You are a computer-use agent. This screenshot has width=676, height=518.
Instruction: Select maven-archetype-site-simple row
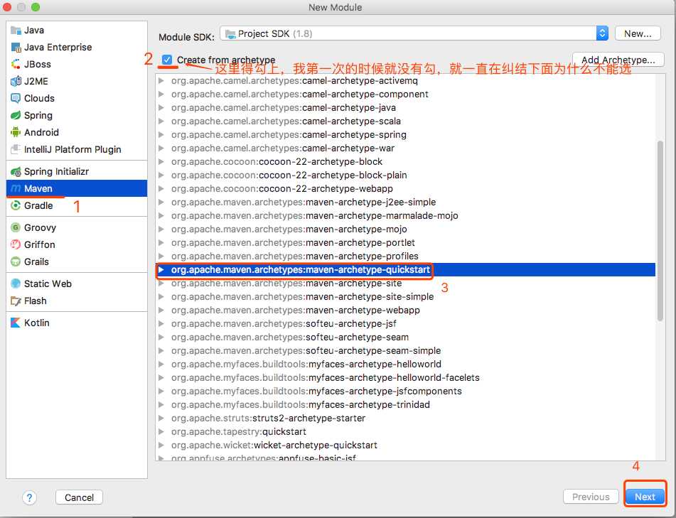tap(405, 296)
